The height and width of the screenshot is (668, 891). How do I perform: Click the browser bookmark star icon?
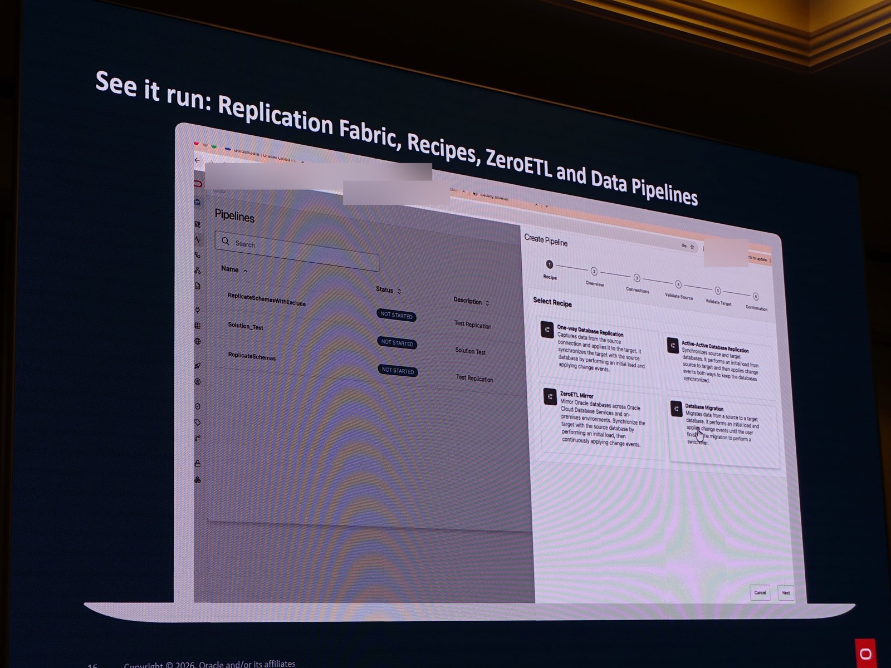[x=692, y=247]
